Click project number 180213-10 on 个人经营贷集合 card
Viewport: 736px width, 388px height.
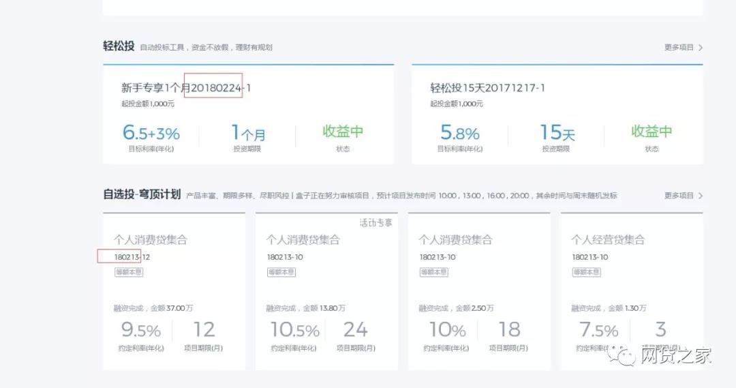[589, 257]
